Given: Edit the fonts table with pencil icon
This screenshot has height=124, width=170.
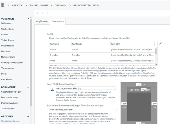Looking at the screenshot, I should tap(160, 43).
